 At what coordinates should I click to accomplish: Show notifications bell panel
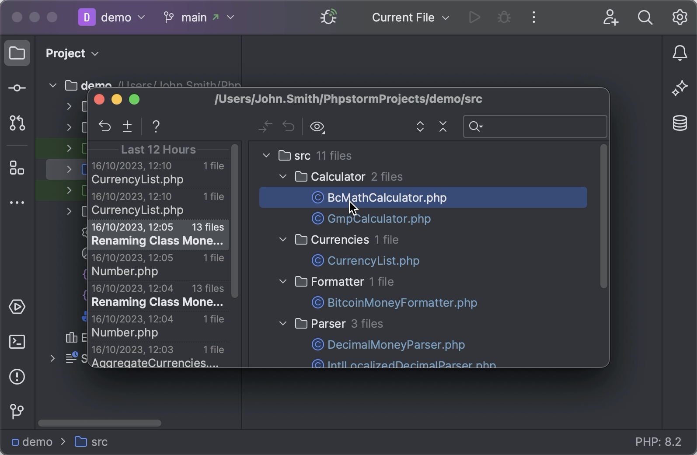click(x=680, y=53)
